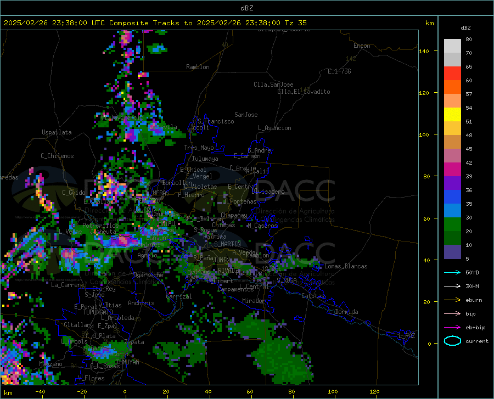
Task: Click the L_Dormida label
Action: tap(343, 312)
